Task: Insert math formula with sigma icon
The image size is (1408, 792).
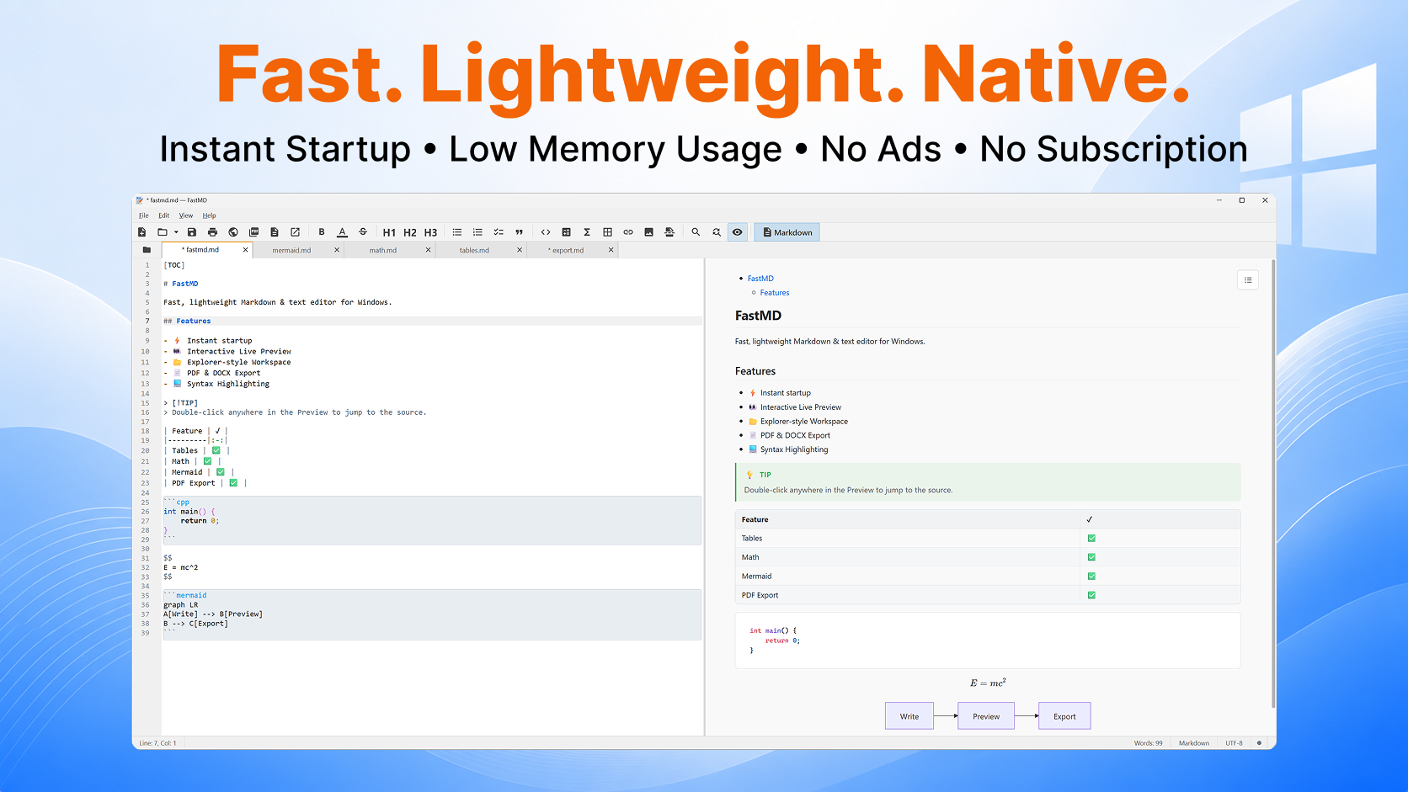Action: click(x=587, y=232)
